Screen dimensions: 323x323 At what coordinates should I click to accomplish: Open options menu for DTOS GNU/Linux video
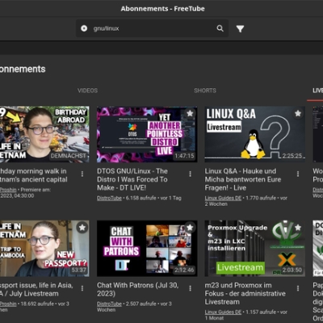190,174
